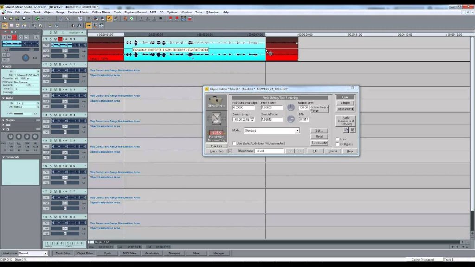The width and height of the screenshot is (475, 267).
Task: Mute track 3
Action: 56,89
